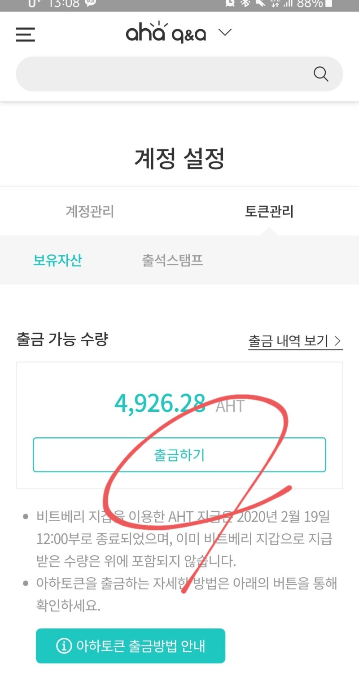Select the 출석스탬프 sub-tab
This screenshot has width=359, height=680.
coord(172,260)
